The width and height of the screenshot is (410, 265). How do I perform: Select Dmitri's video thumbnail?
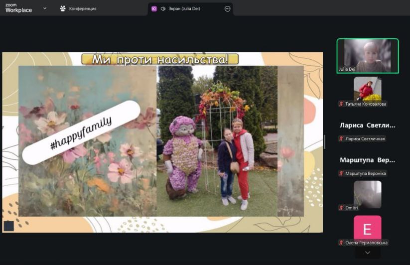click(368, 193)
